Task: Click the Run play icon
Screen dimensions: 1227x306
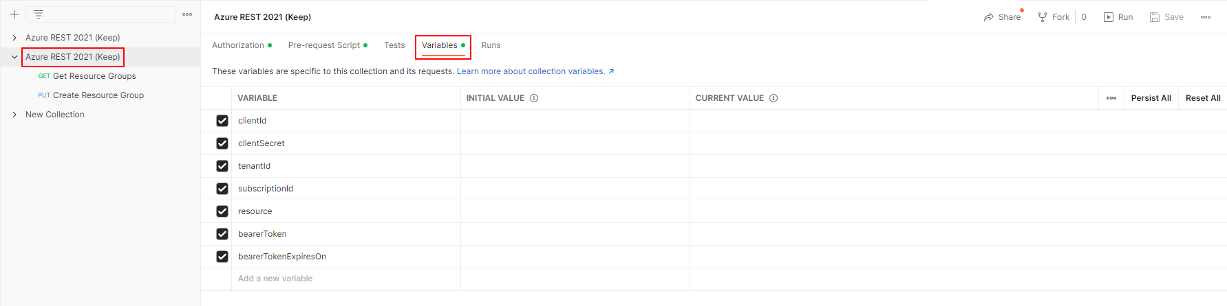Action: coord(1109,17)
